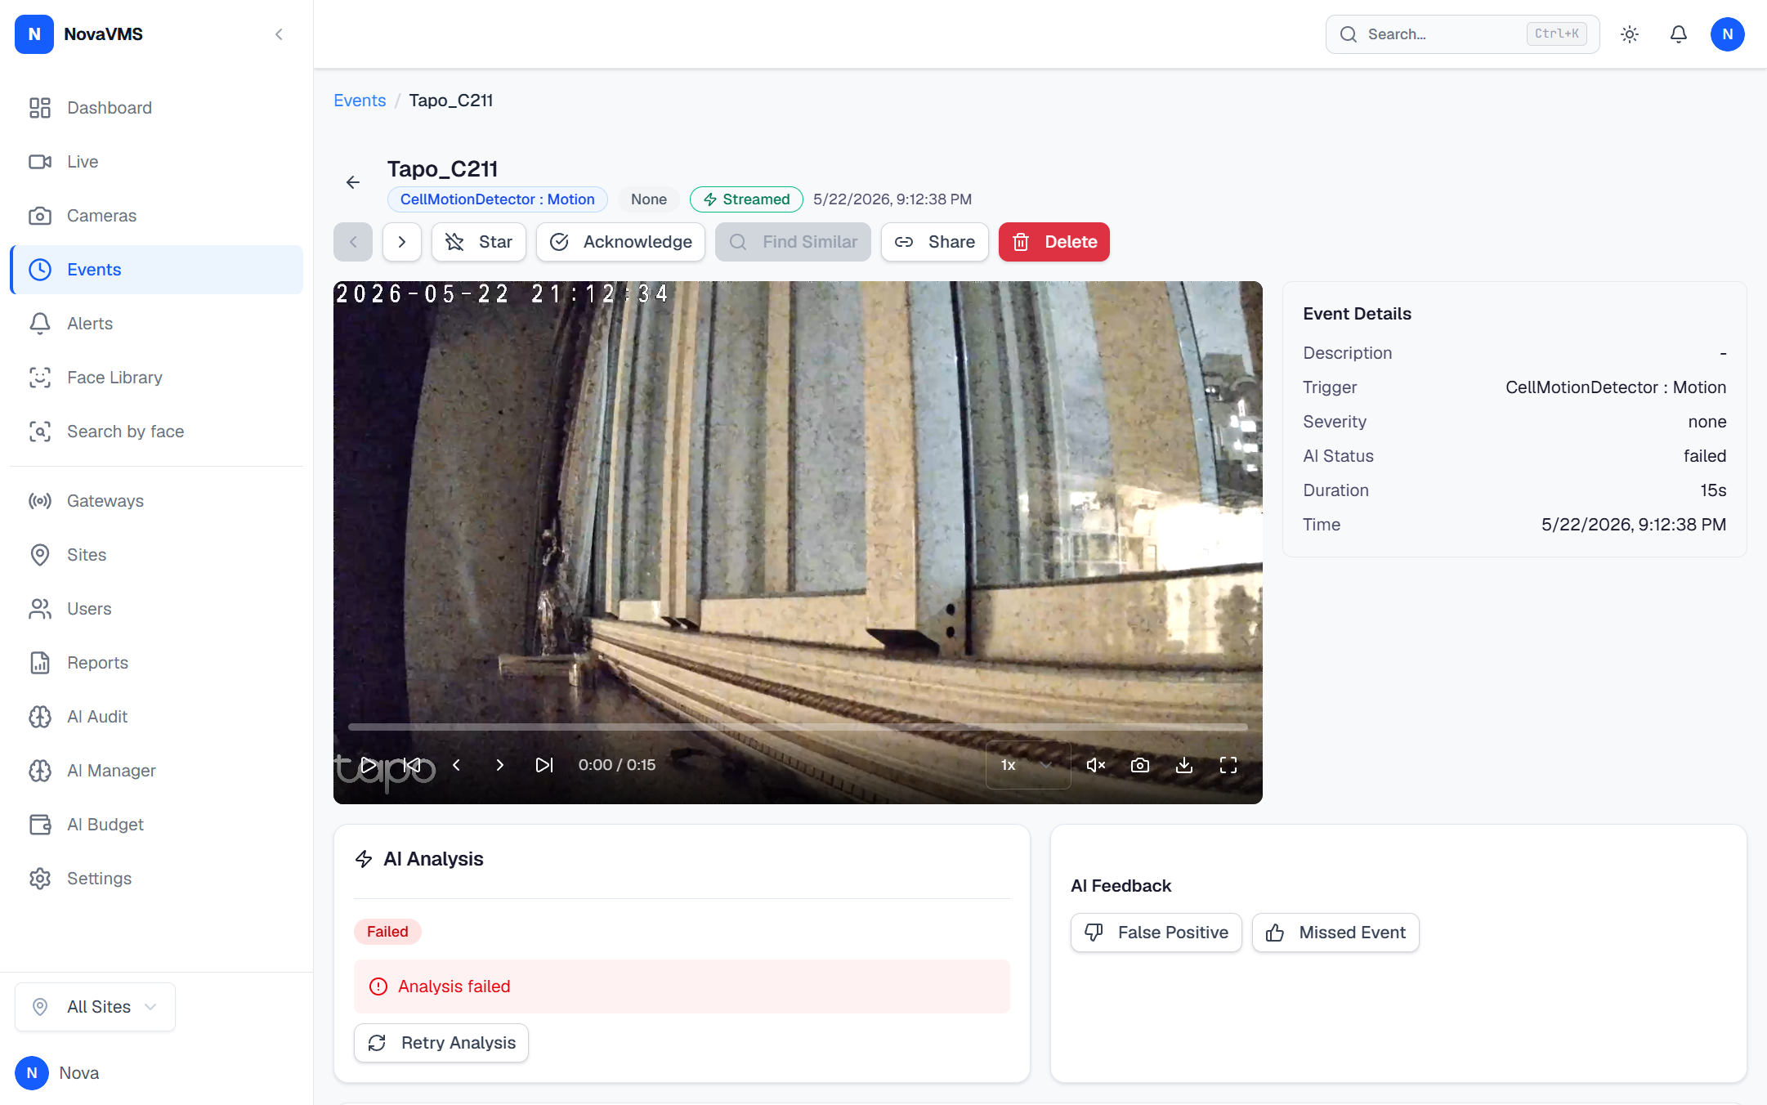Star this event
The height and width of the screenshot is (1105, 1767).
coord(479,242)
